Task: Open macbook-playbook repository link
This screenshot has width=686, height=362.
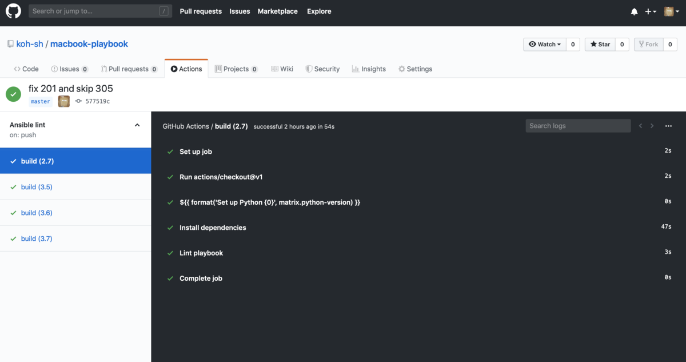Action: (89, 44)
